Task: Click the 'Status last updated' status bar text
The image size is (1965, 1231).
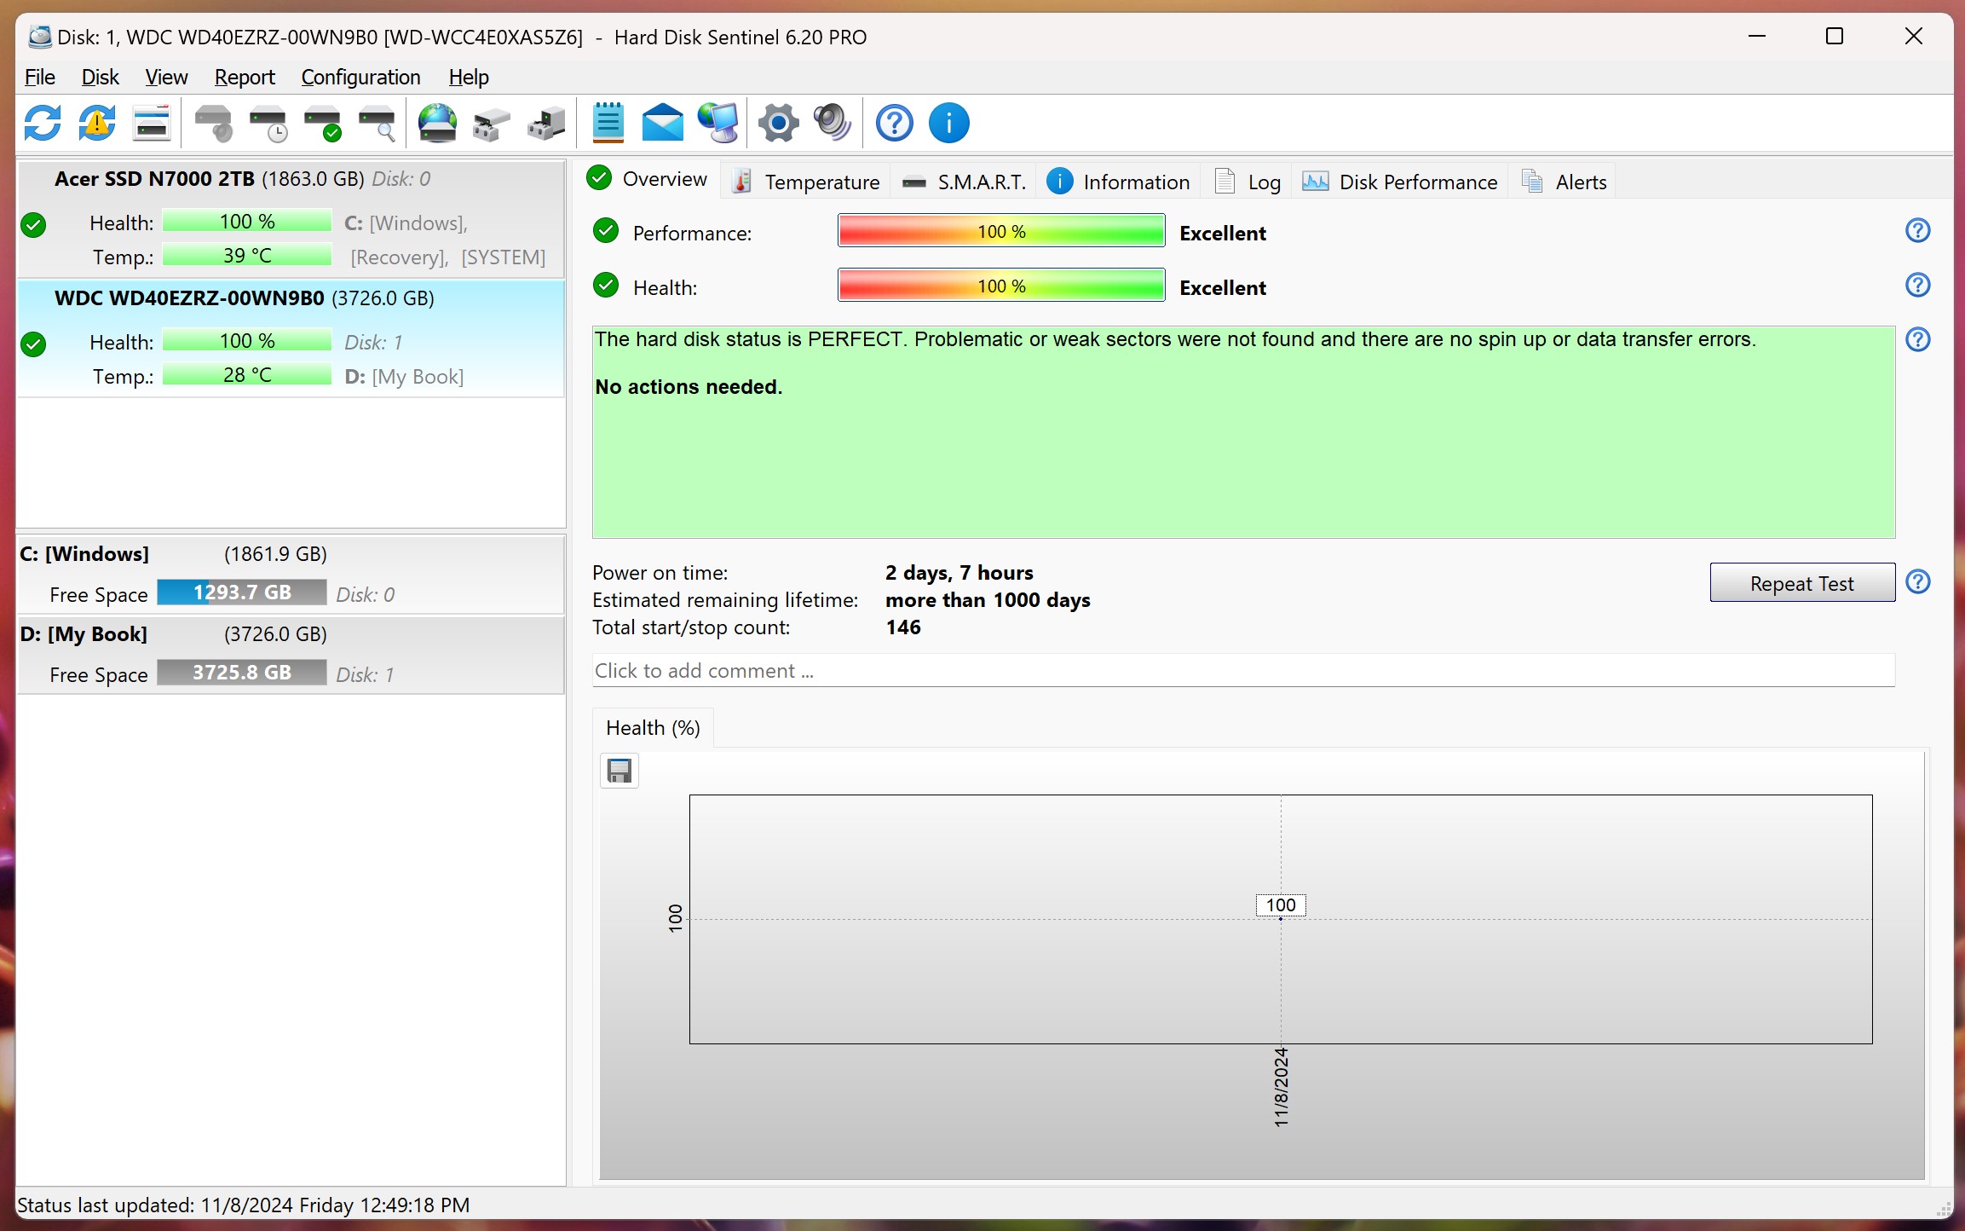Action: [244, 1205]
